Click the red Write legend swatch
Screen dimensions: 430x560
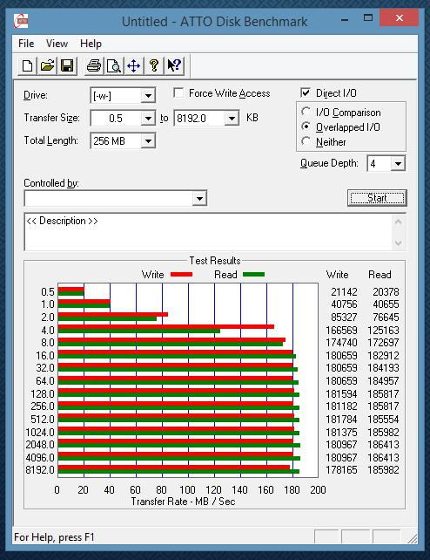coord(181,275)
